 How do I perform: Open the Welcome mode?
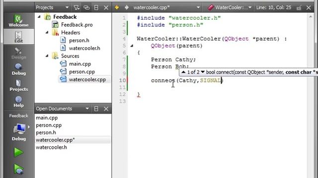pyautogui.click(x=18, y=20)
